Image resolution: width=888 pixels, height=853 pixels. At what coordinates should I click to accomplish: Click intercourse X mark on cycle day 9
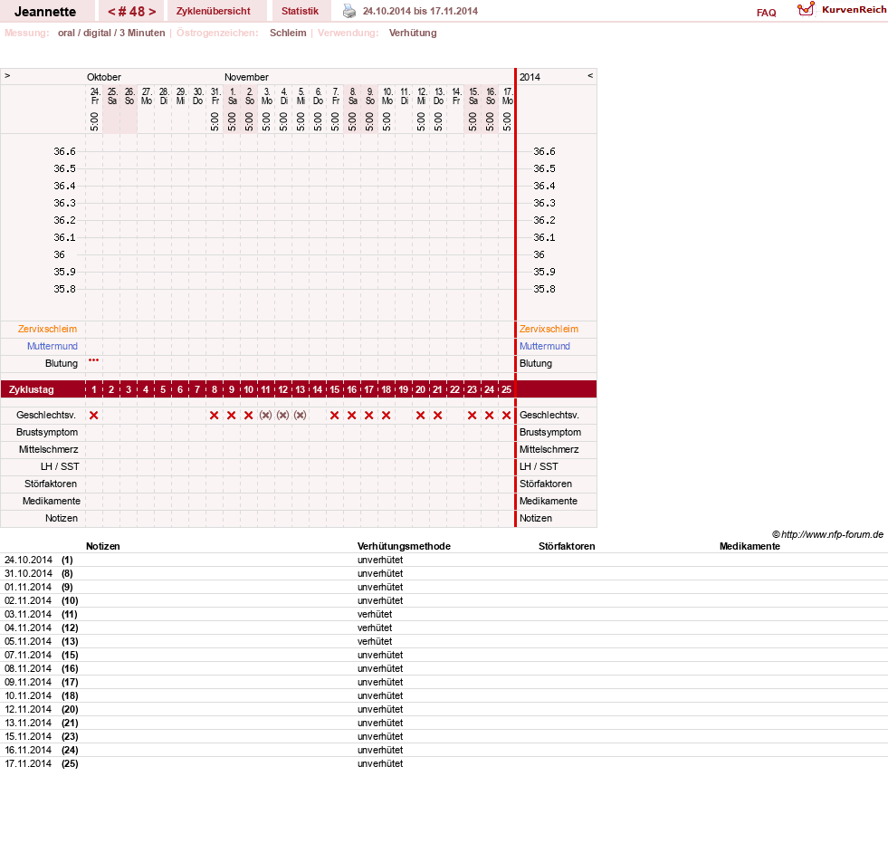coord(231,415)
